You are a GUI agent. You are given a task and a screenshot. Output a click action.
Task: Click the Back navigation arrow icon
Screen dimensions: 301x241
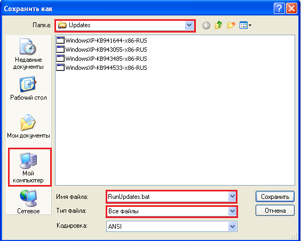pyautogui.click(x=206, y=25)
